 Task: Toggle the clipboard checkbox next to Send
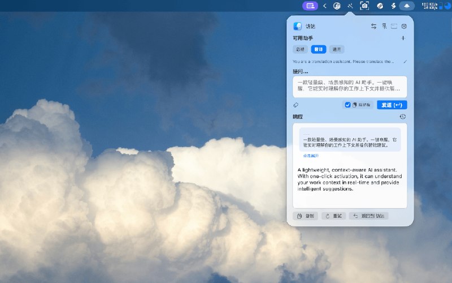click(347, 105)
